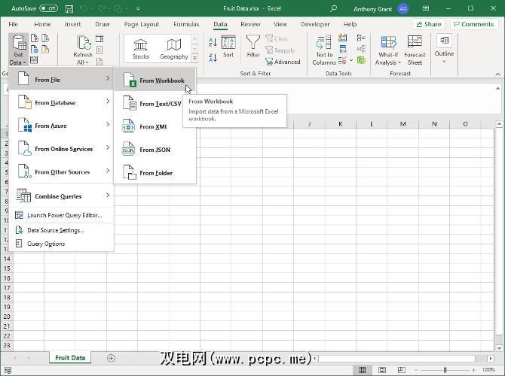The image size is (505, 376).
Task: Switch to the Developer tab
Action: tap(315, 24)
